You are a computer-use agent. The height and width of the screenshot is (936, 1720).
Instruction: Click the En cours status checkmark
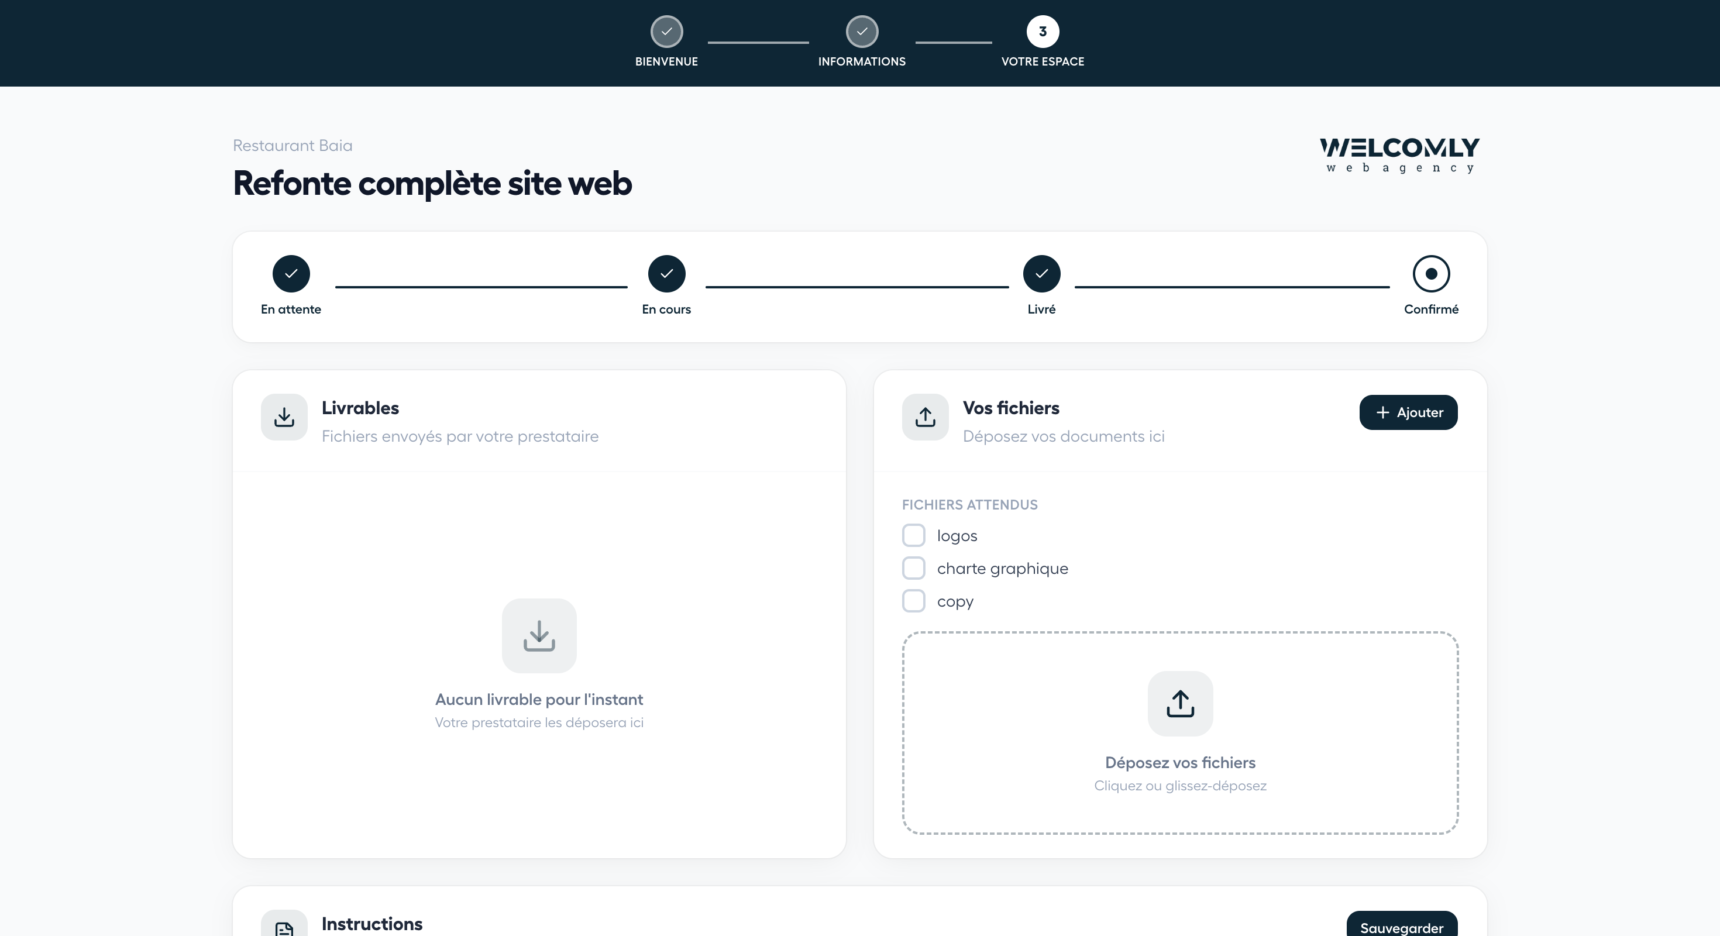point(666,274)
